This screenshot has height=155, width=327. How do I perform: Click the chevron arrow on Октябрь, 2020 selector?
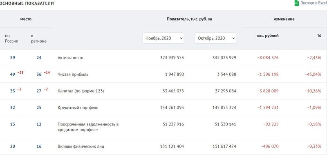point(233,38)
